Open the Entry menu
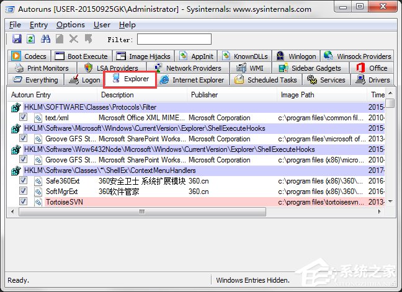The image size is (402, 292). pyautogui.click(x=38, y=25)
